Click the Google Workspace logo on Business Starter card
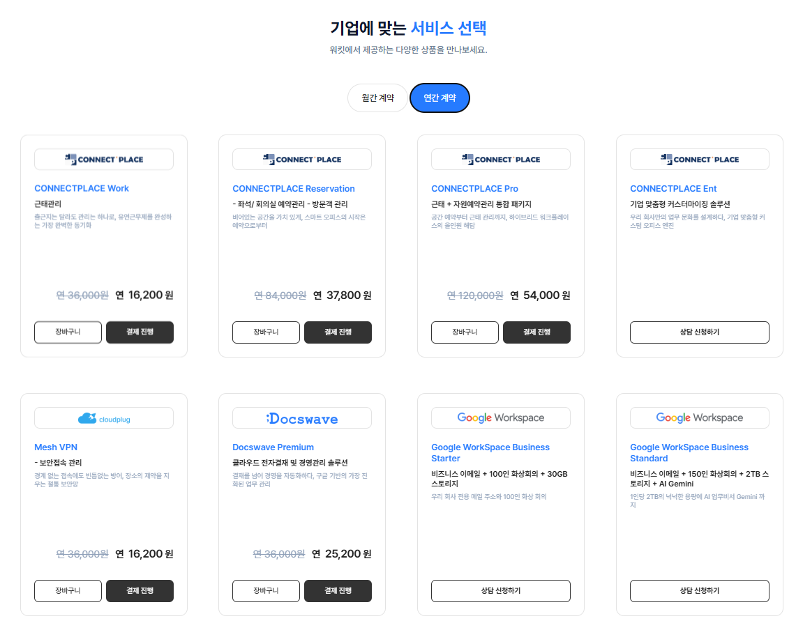Image resolution: width=796 pixels, height=637 pixels. coord(500,418)
